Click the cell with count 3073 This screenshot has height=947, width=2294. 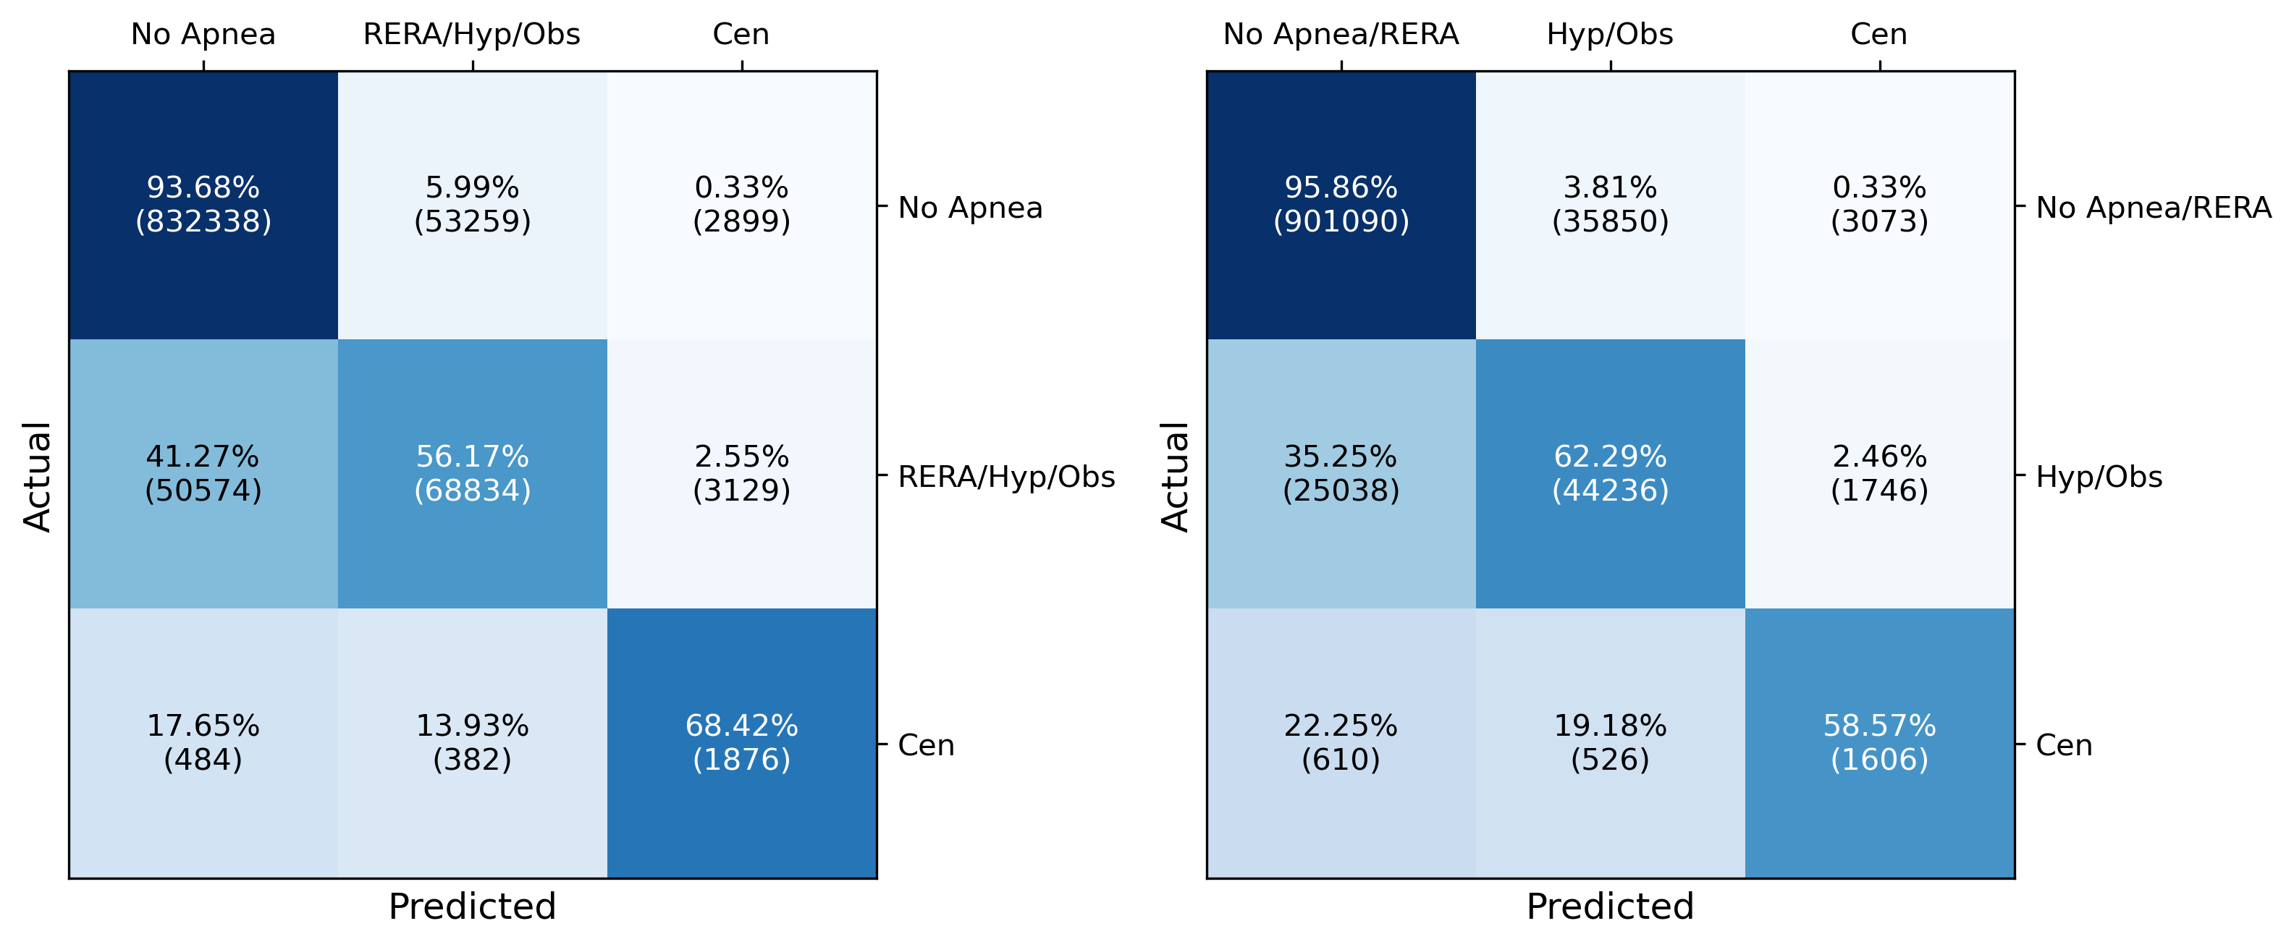click(1879, 205)
